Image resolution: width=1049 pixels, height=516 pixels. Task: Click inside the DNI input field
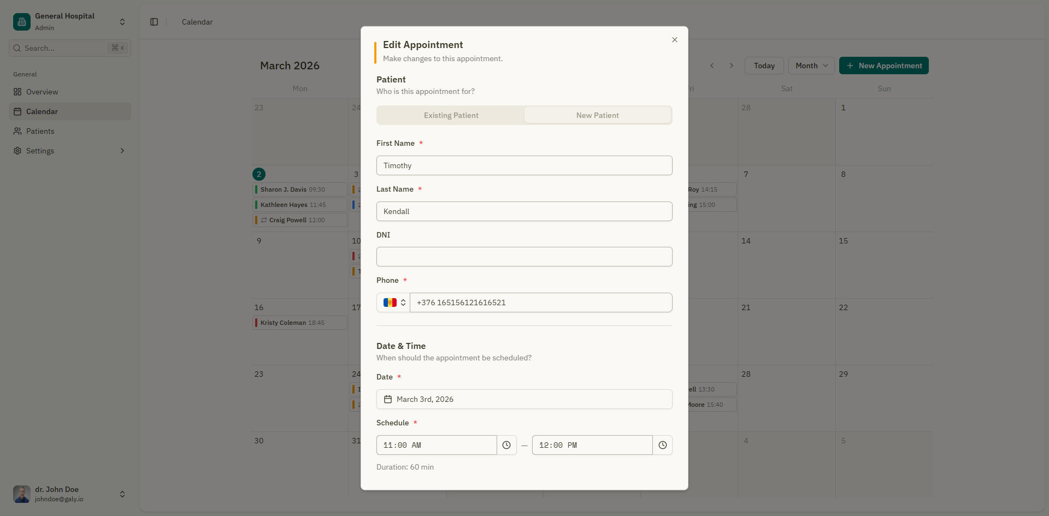point(524,257)
